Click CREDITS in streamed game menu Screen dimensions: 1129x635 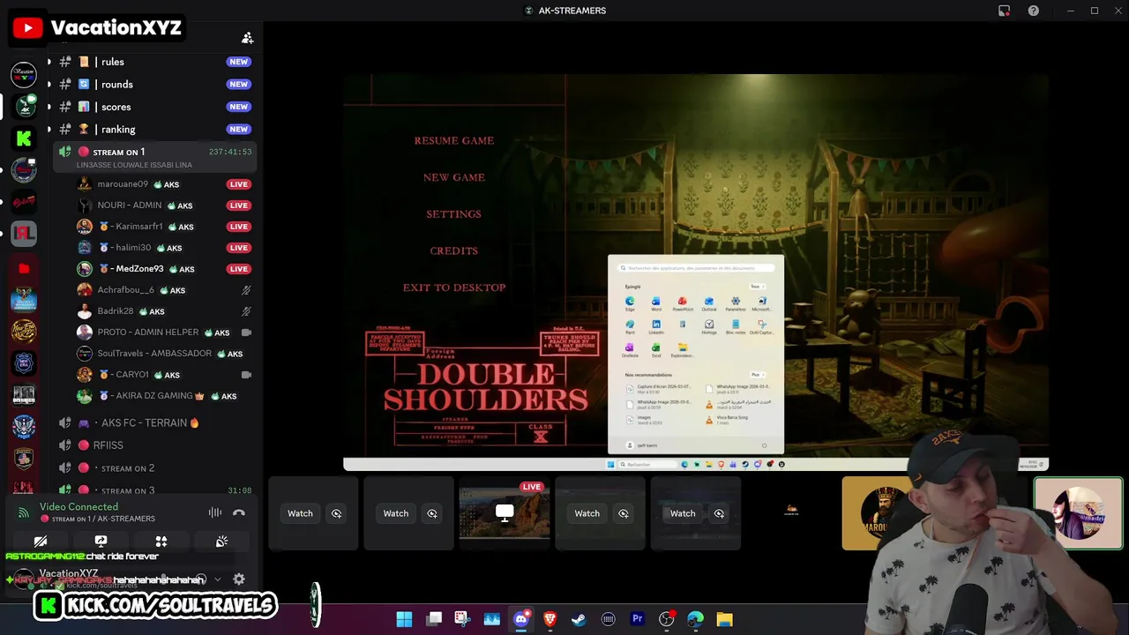pos(454,250)
